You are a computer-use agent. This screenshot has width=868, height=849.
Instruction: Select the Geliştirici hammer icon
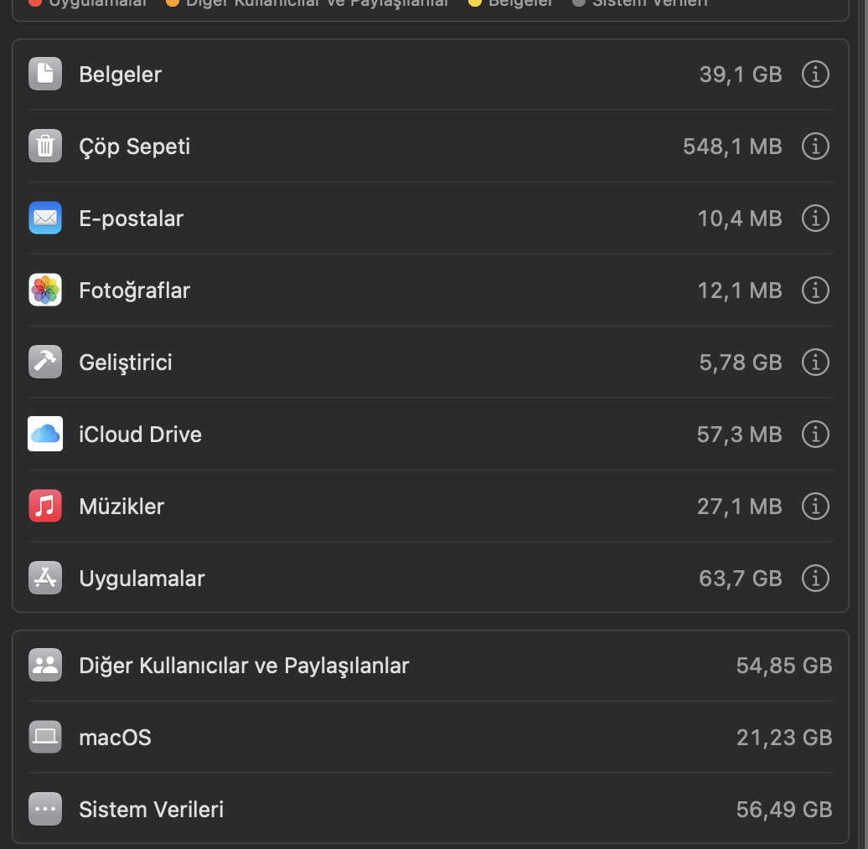tap(45, 363)
